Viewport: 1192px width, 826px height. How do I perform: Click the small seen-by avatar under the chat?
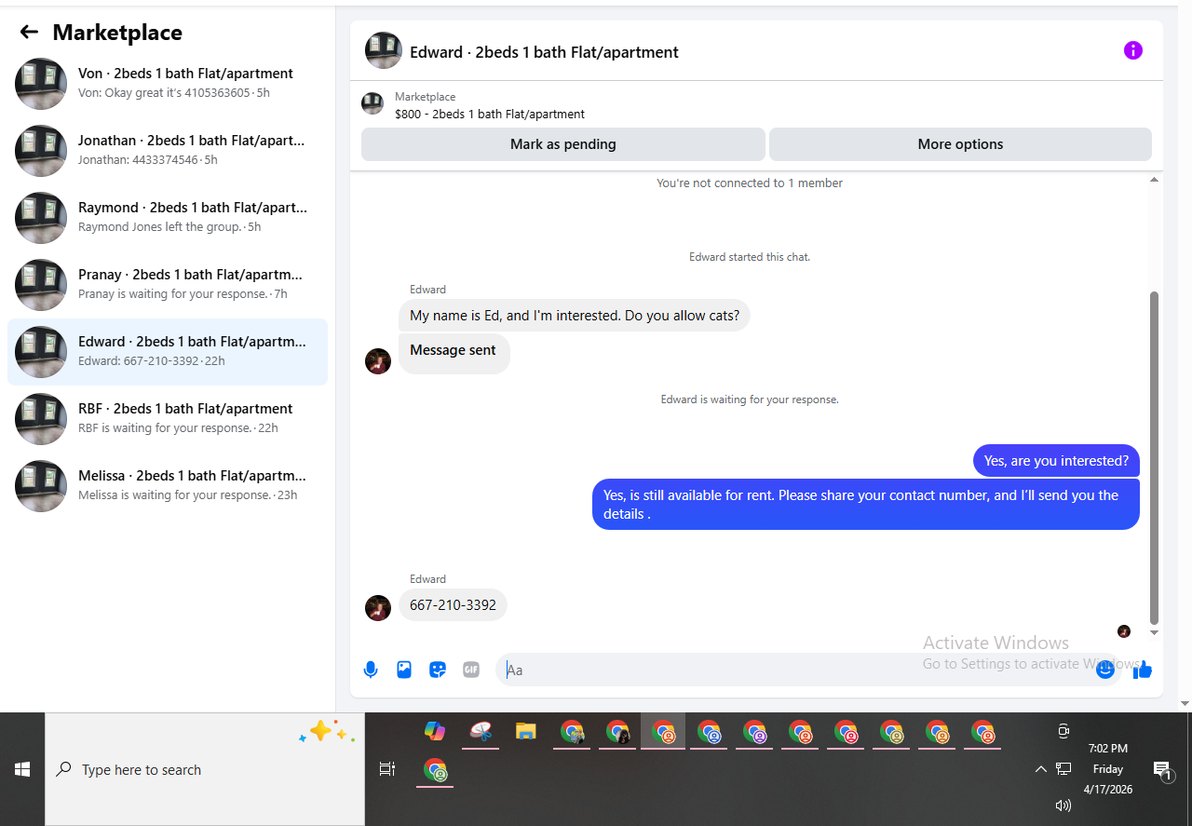[x=1124, y=631]
